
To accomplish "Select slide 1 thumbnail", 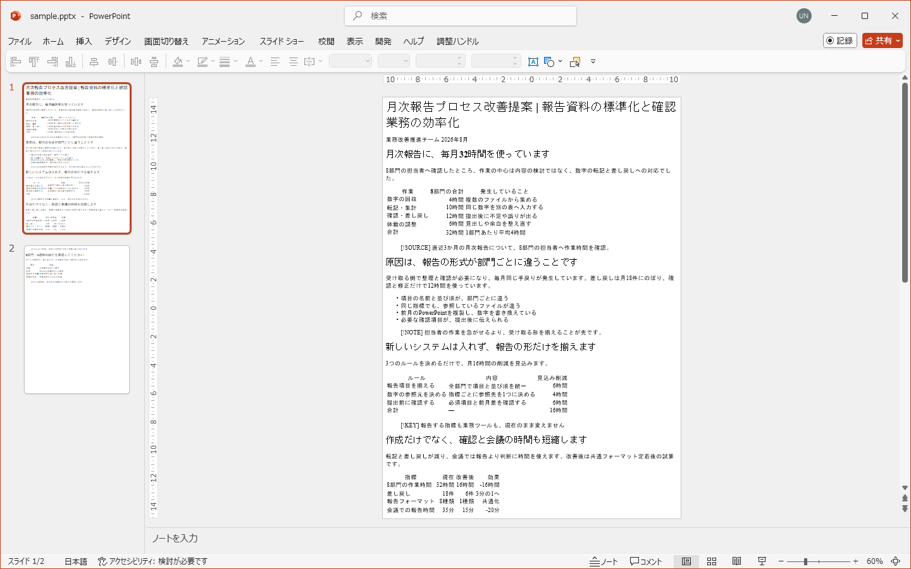I will point(77,158).
